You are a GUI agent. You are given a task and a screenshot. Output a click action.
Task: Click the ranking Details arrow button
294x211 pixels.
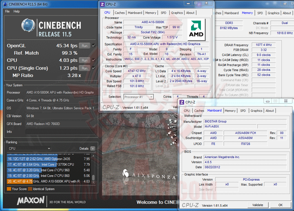(x=93, y=149)
